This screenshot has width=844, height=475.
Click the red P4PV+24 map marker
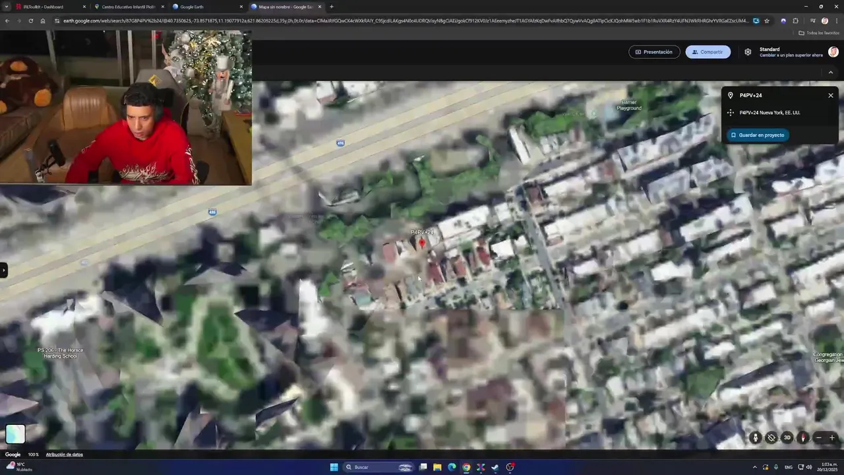422,243
